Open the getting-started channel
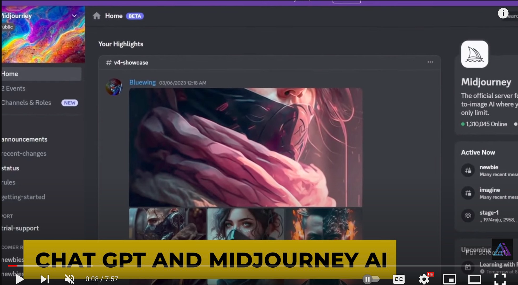 click(23, 197)
